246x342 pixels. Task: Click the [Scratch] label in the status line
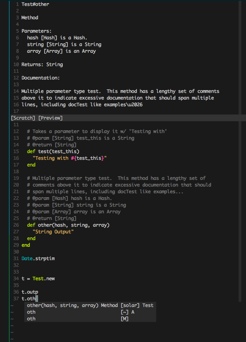pos(22,117)
